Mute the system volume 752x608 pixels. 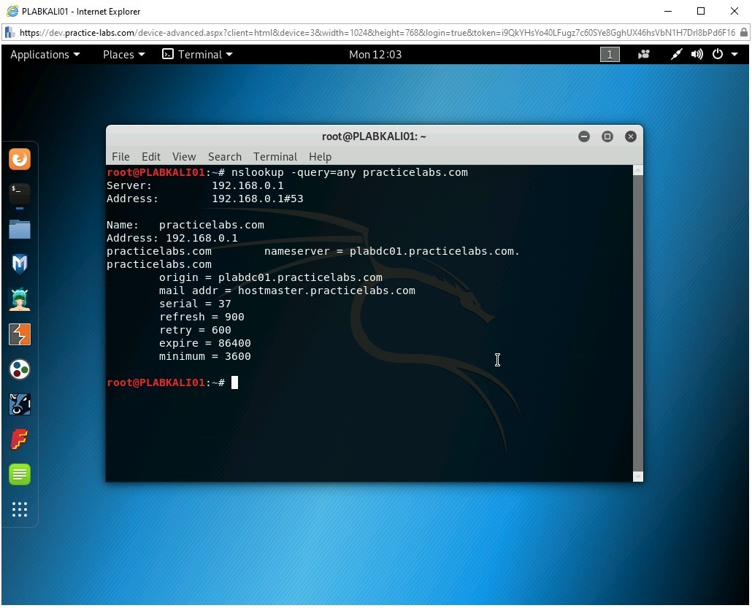(x=696, y=54)
